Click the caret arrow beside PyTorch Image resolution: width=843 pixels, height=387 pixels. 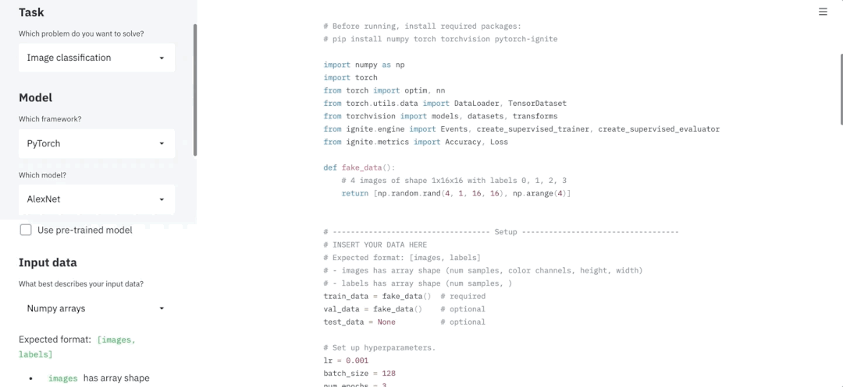[162, 143]
